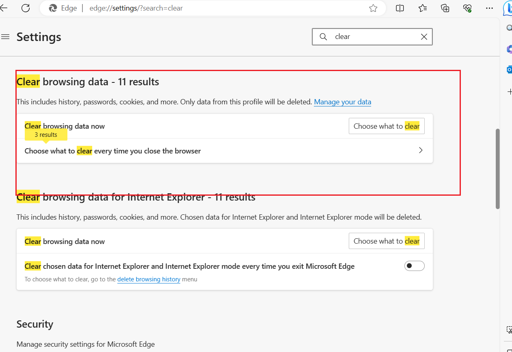The image size is (512, 352).
Task: Open the split screen icon
Action: click(x=400, y=8)
